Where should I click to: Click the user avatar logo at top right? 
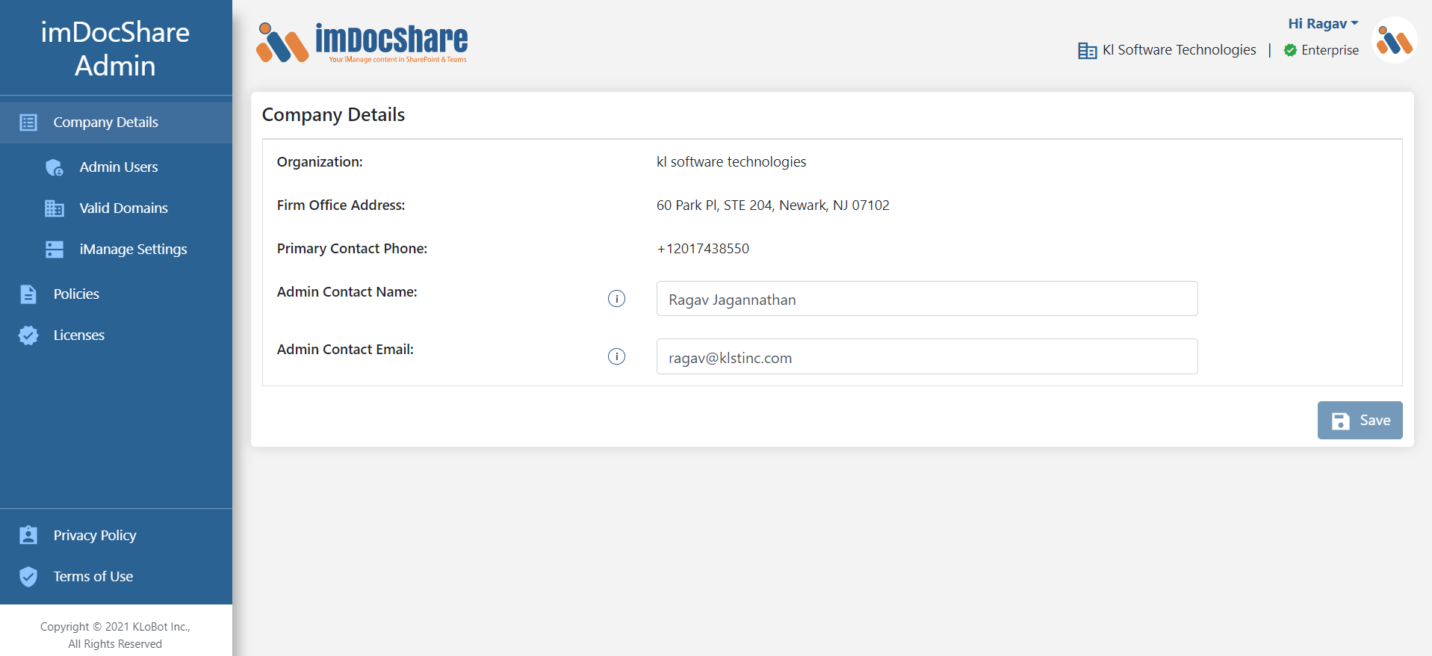pyautogui.click(x=1394, y=40)
